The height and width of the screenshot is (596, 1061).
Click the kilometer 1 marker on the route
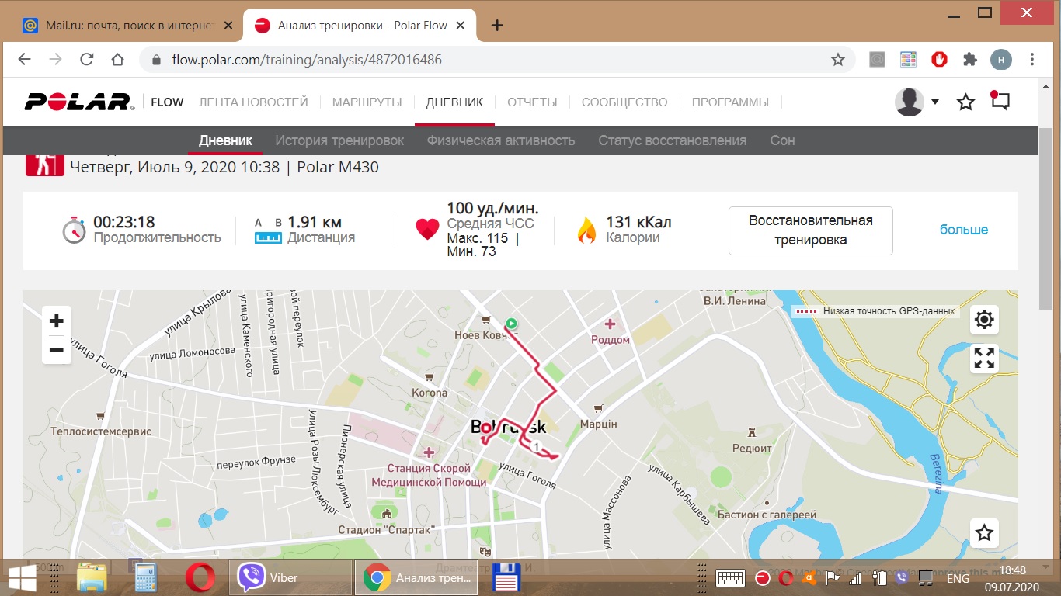coord(536,445)
